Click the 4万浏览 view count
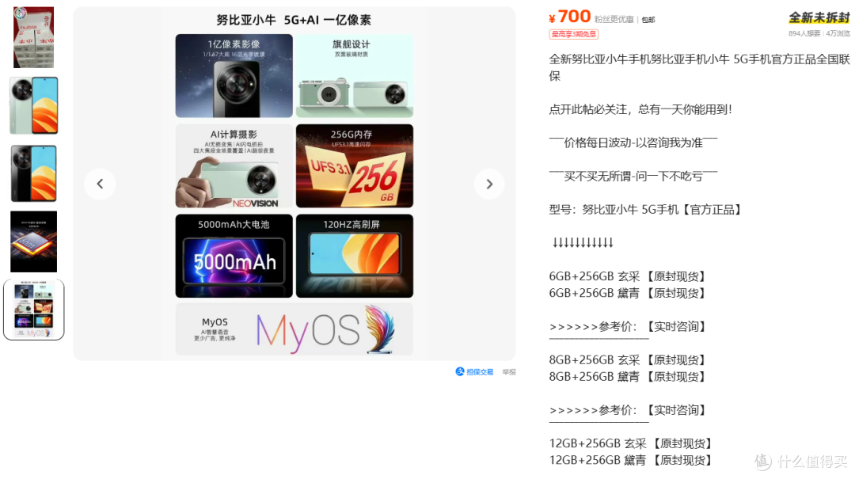 click(838, 33)
